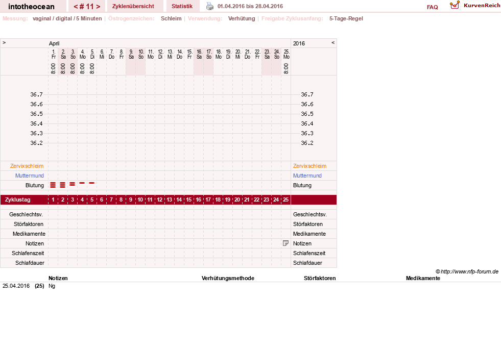Viewport: 501px width, 349px height.
Task: Collapse chart using the '<' arrow near 2016
Action: [333, 42]
